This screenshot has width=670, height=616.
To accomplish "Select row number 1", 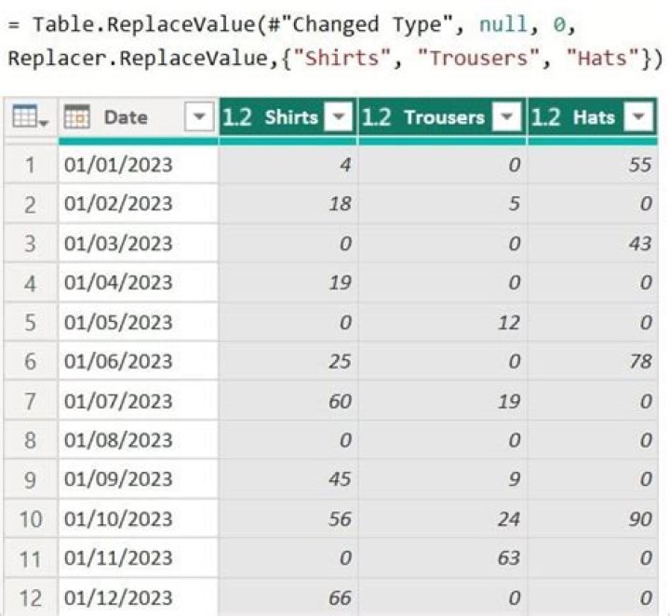I will point(30,165).
